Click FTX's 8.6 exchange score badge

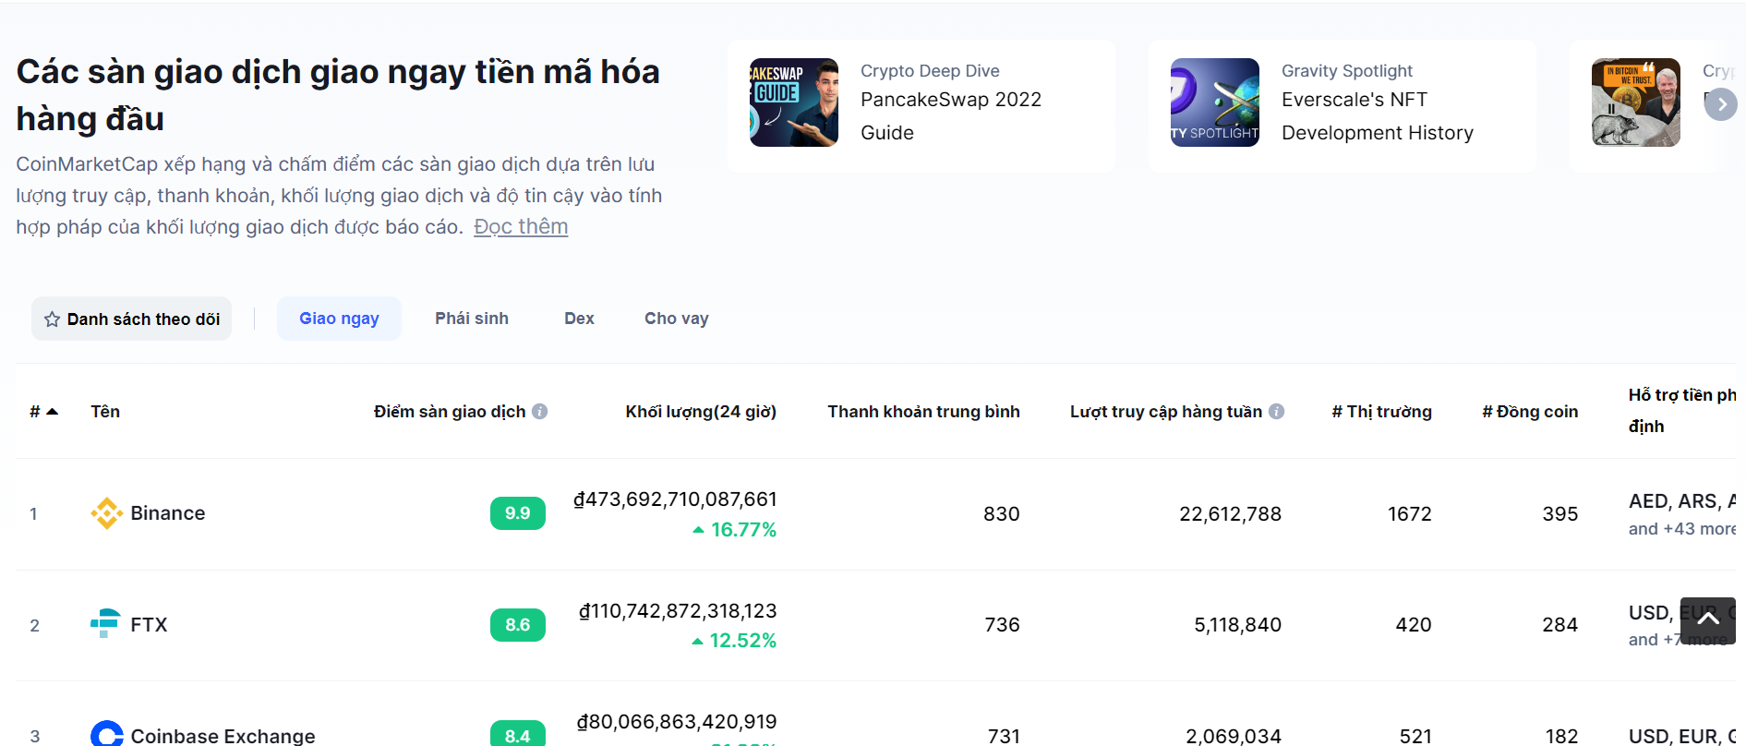tap(518, 625)
